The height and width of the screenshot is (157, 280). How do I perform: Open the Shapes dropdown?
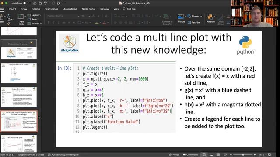tap(195, 16)
